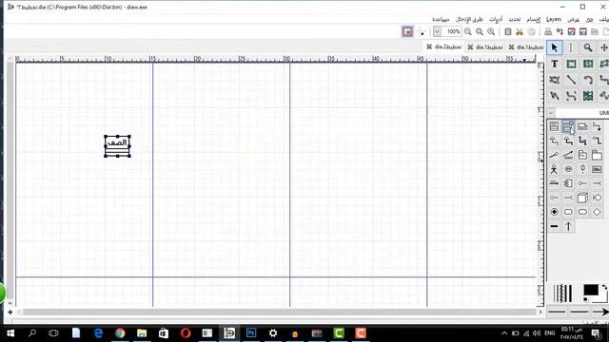Choose the UML initial/end state bullseye
609x342 pixels.
point(554,212)
